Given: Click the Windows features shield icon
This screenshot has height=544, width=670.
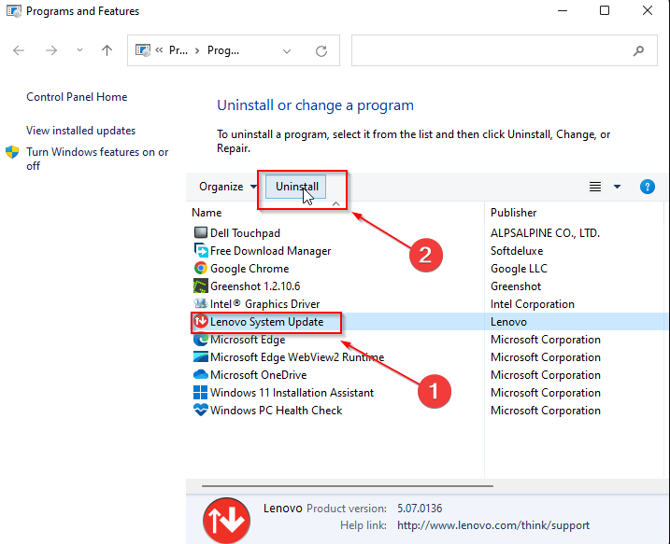Looking at the screenshot, I should click(12, 152).
